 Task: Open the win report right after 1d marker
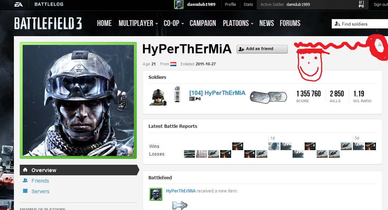point(274,146)
